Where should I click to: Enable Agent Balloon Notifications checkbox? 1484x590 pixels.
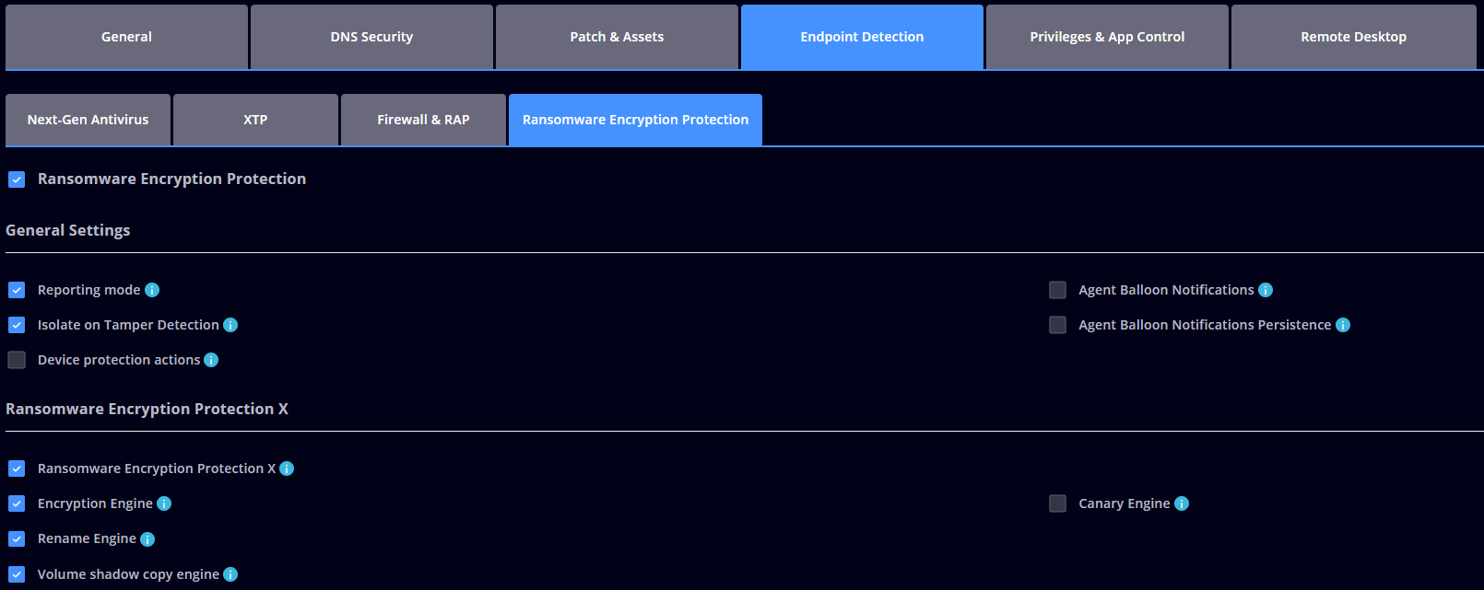point(1057,290)
